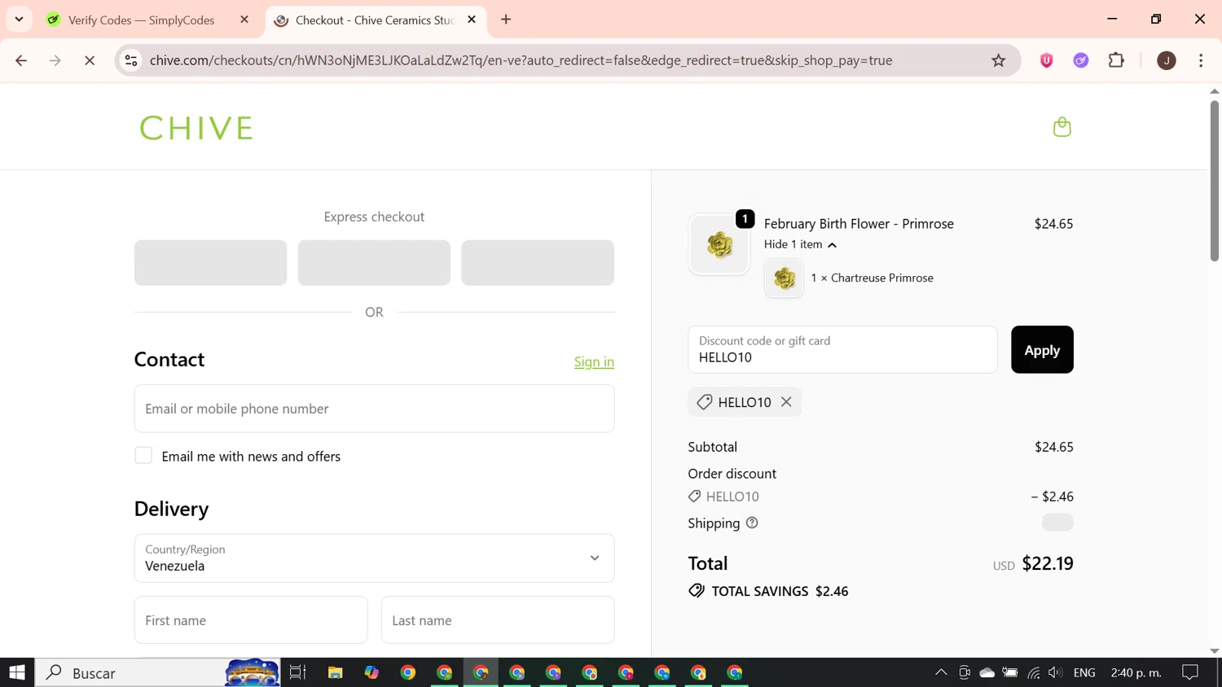Open the Wi-Fi network tray icon

pos(1033,672)
